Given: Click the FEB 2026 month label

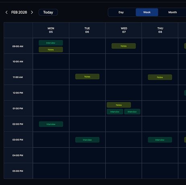Looking at the screenshot, I should 19,12.
